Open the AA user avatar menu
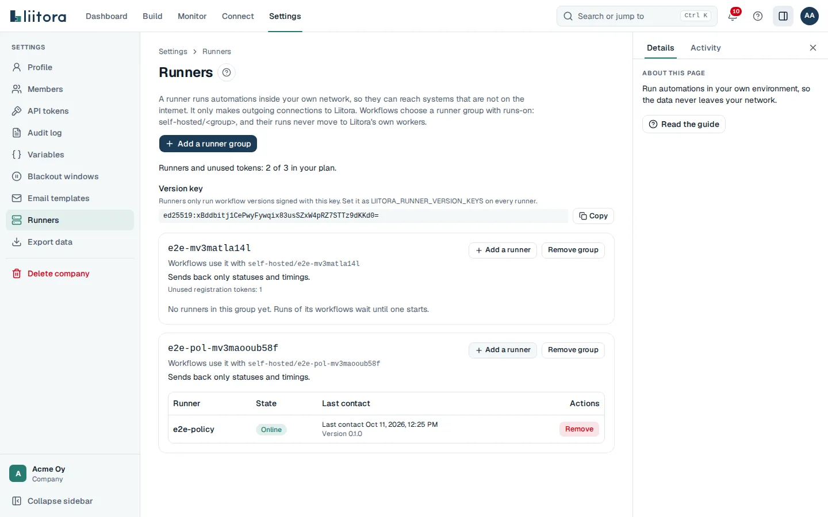The image size is (828, 517). pyautogui.click(x=810, y=16)
